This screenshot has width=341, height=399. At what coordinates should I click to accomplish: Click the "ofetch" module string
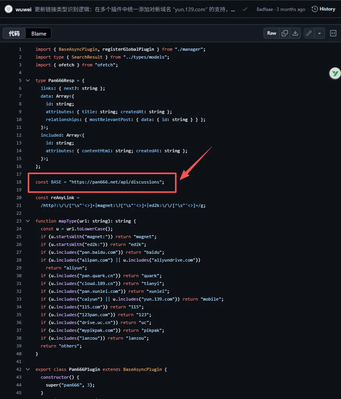click(105, 65)
